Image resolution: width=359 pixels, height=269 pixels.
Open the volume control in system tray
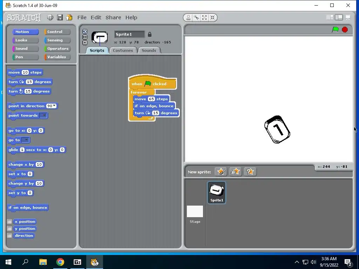313,262
